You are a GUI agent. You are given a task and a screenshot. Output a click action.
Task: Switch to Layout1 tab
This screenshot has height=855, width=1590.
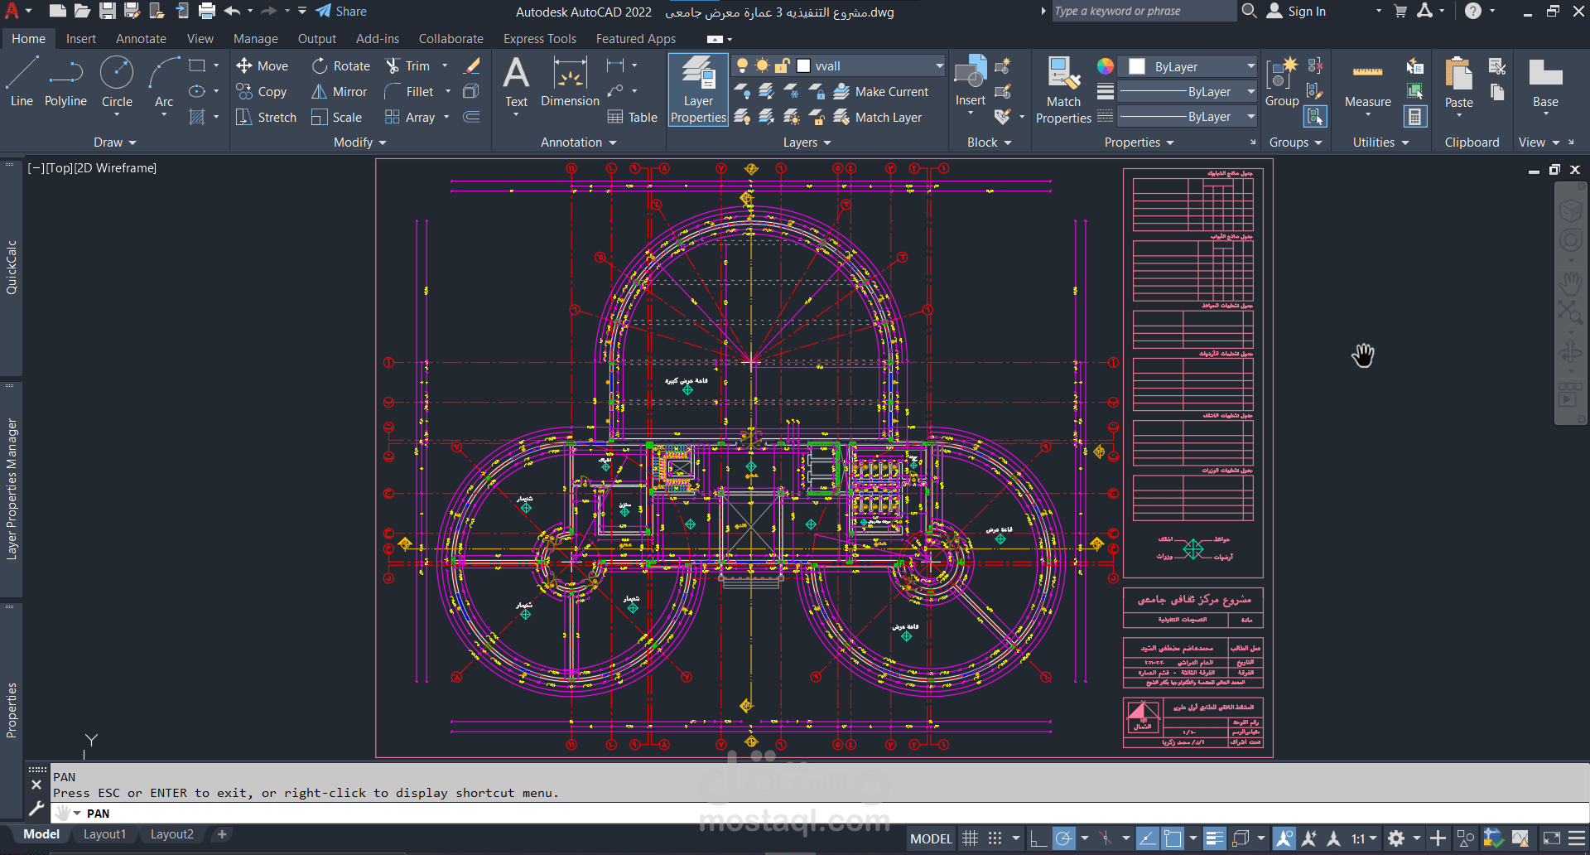(x=104, y=834)
